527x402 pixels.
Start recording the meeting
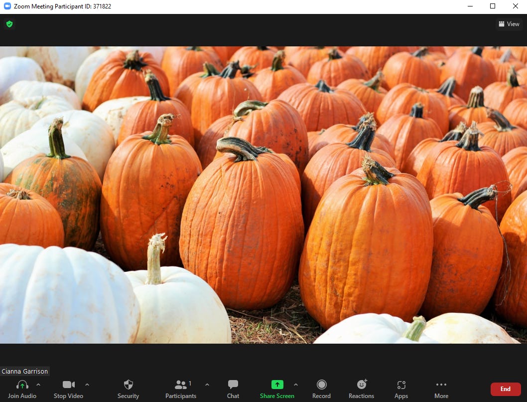[321, 385]
